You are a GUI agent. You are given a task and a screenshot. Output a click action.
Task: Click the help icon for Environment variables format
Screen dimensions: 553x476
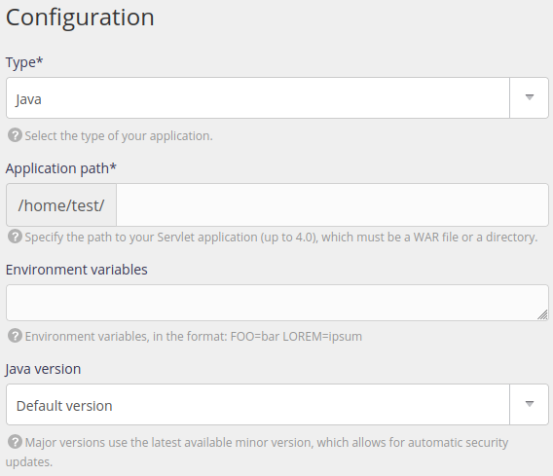pos(15,336)
